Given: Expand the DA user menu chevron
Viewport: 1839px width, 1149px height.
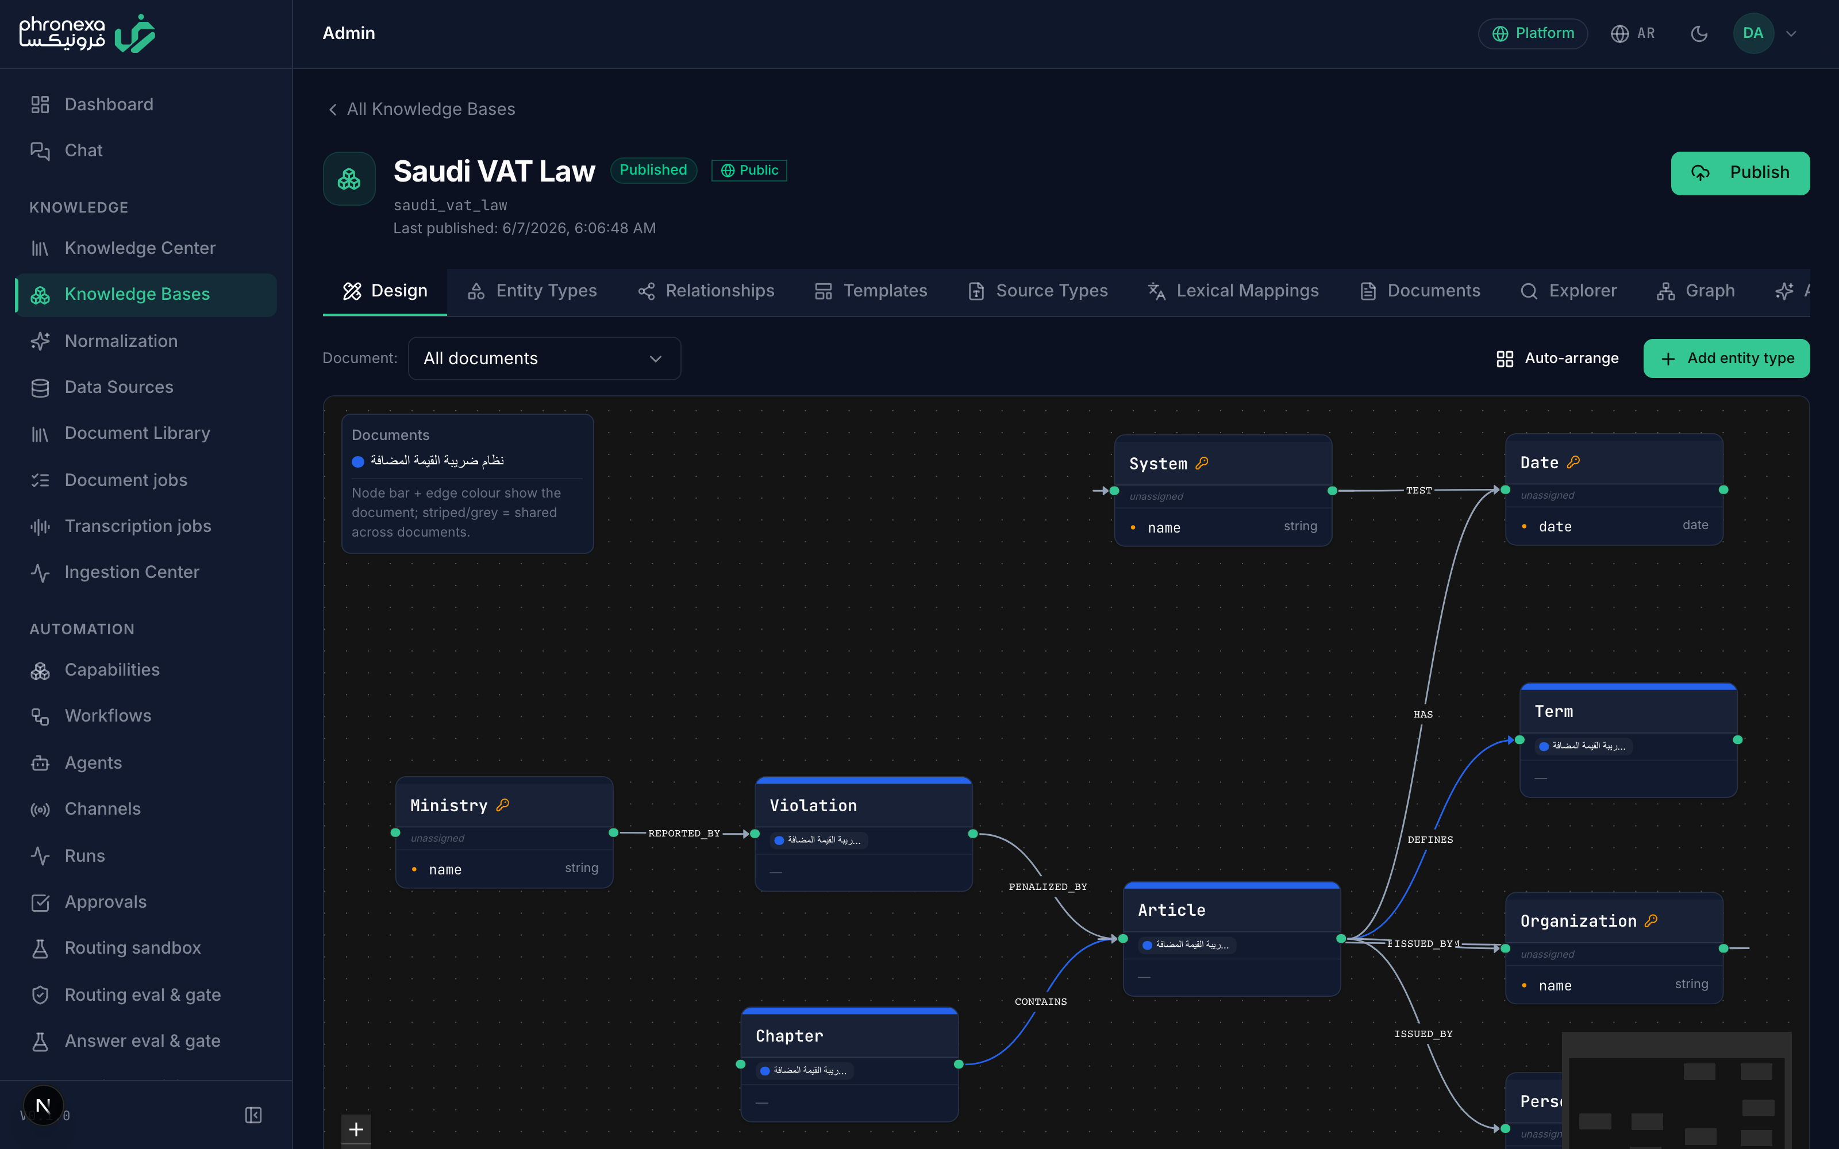Looking at the screenshot, I should (1791, 33).
